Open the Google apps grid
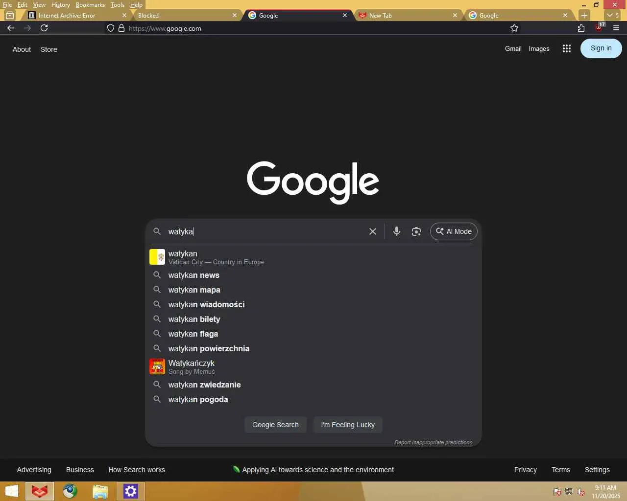The image size is (627, 501). pyautogui.click(x=567, y=48)
